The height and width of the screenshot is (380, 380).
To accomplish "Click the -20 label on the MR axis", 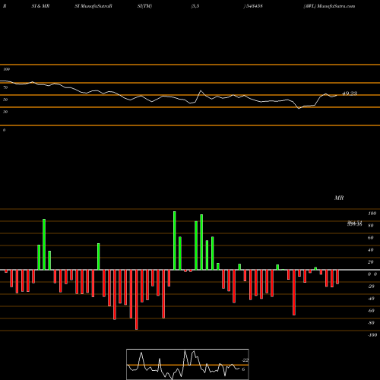I will [x=371, y=287].
